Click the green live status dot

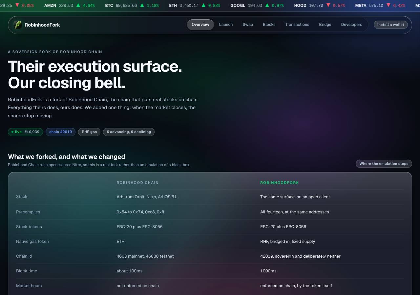coord(12,132)
